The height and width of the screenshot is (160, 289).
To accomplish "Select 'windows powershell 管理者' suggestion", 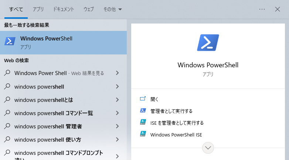I will (x=63, y=126).
